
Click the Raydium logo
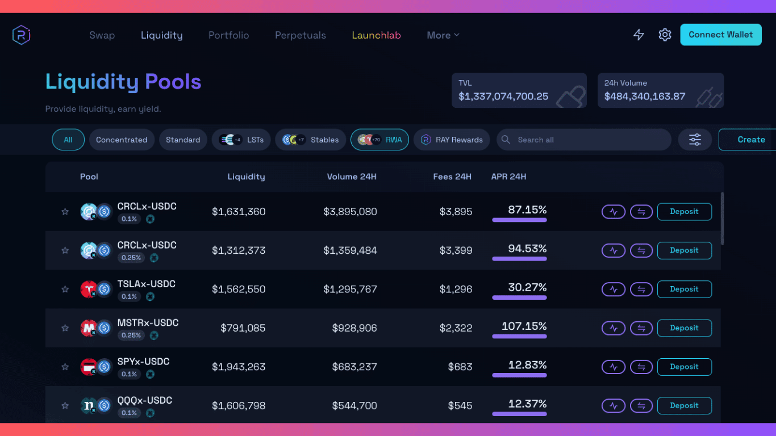(21, 35)
